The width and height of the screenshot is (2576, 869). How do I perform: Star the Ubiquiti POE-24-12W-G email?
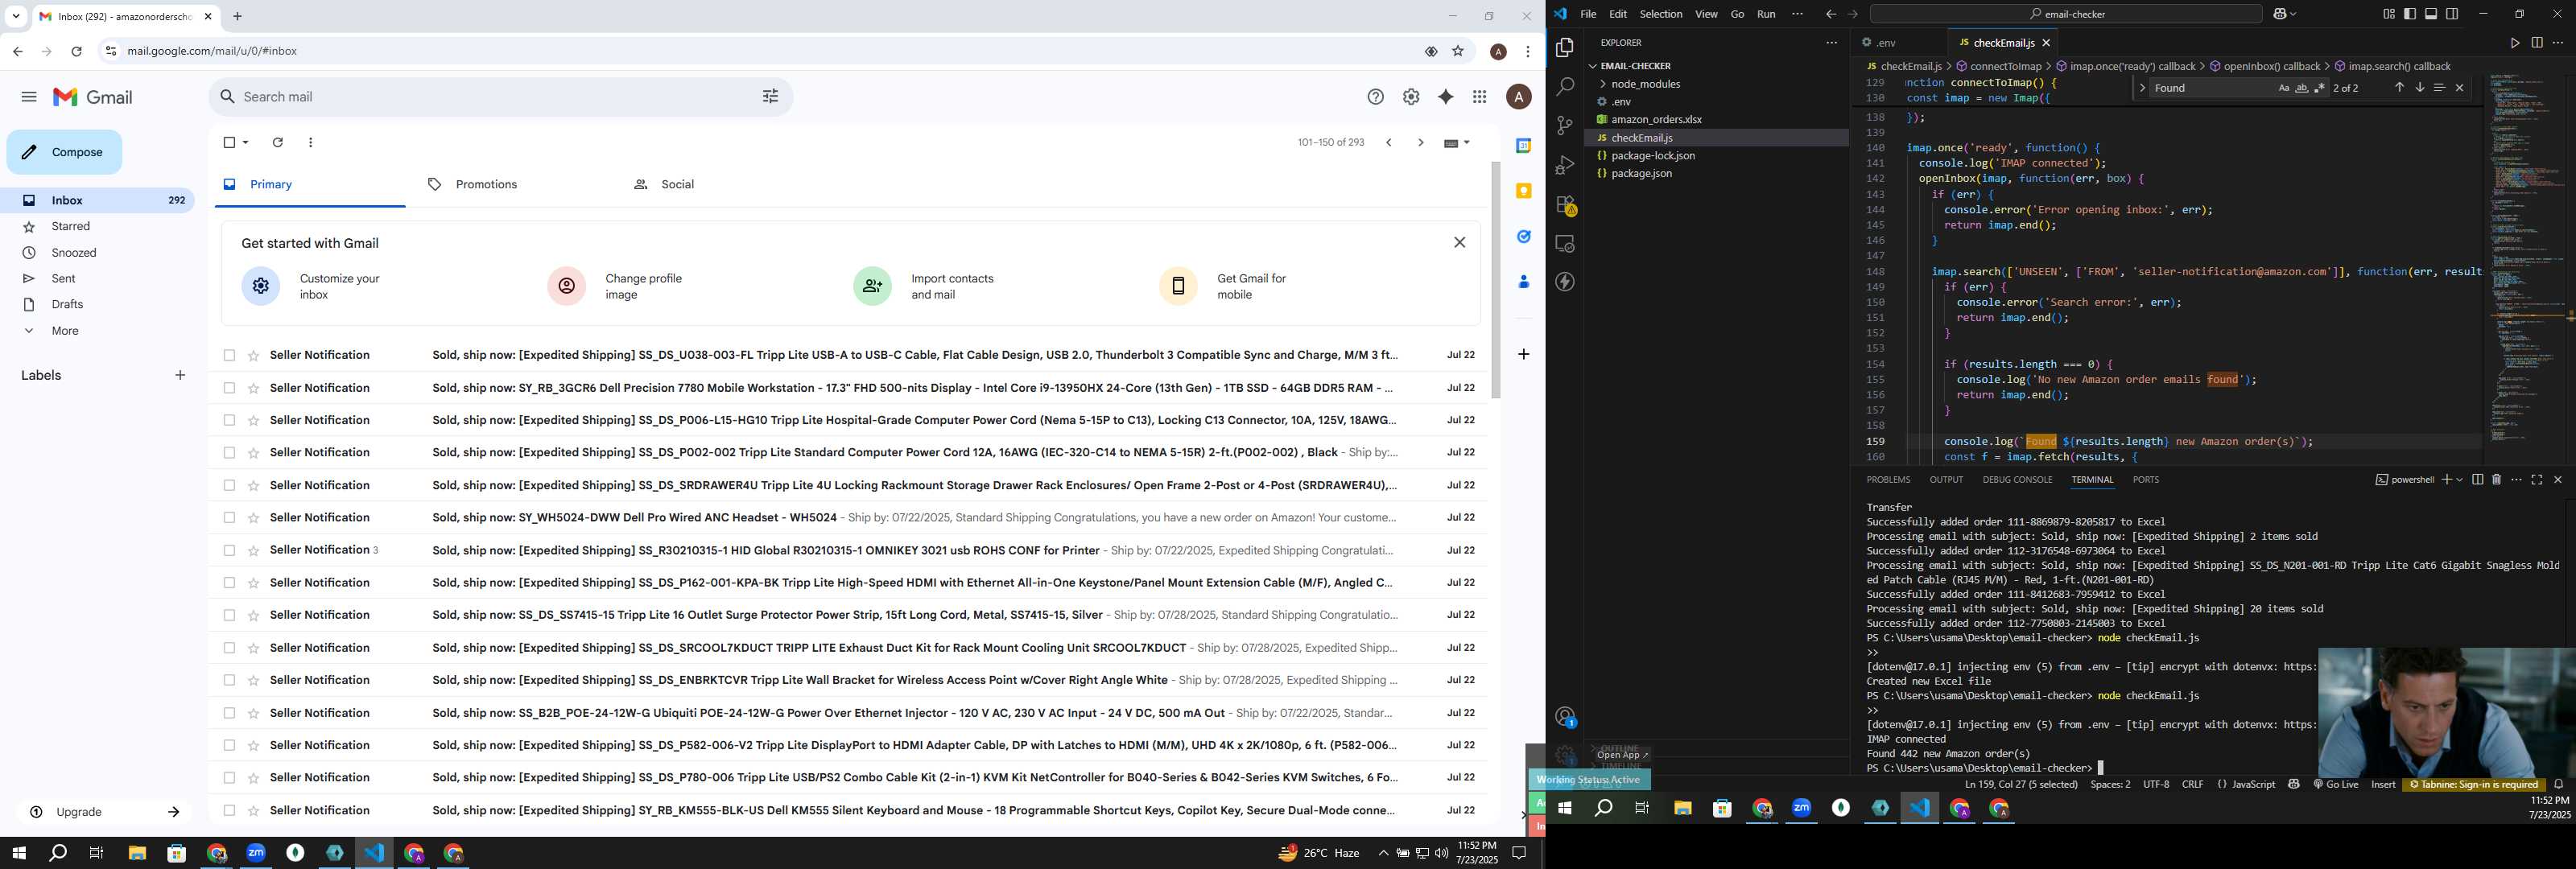(x=253, y=713)
